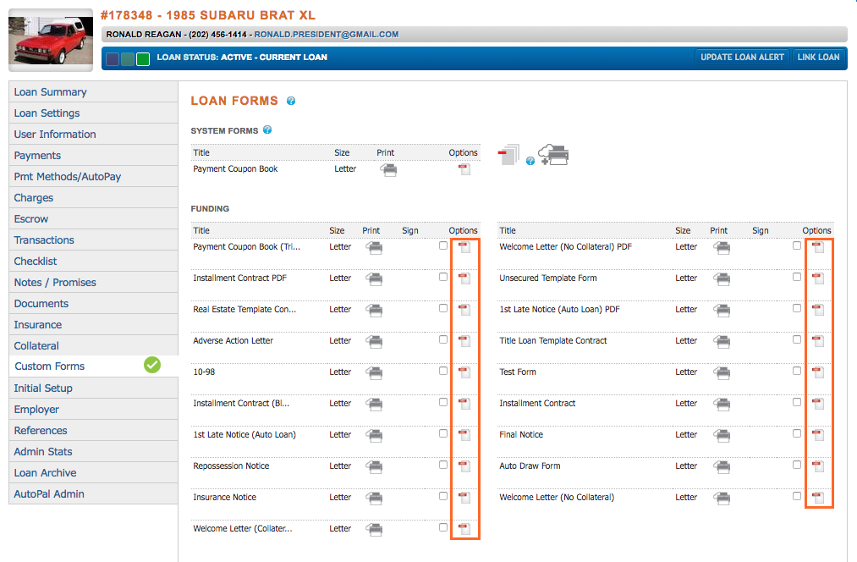Print the Title Loan Template Contract
Viewport: 857px width, 562px height.
722,342
